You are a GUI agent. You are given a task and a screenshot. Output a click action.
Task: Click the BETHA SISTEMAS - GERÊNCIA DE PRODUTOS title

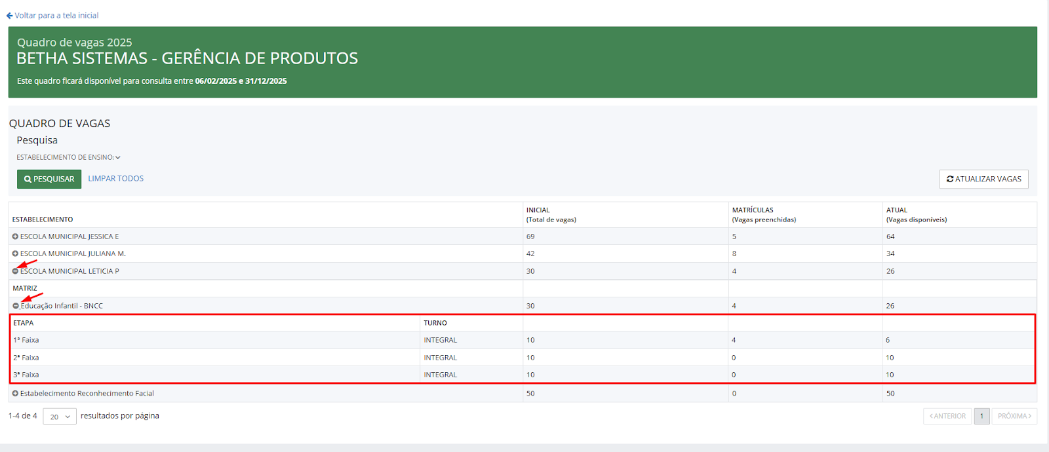pyautogui.click(x=188, y=58)
